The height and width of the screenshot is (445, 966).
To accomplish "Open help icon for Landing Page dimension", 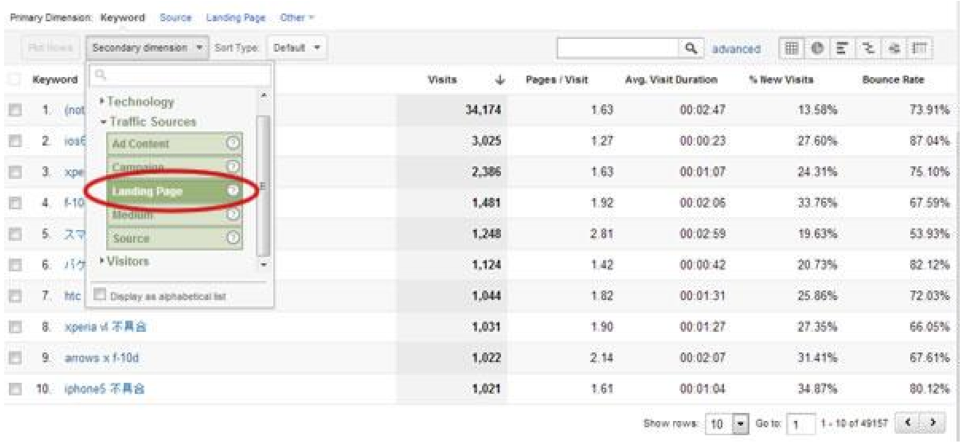I will (233, 191).
